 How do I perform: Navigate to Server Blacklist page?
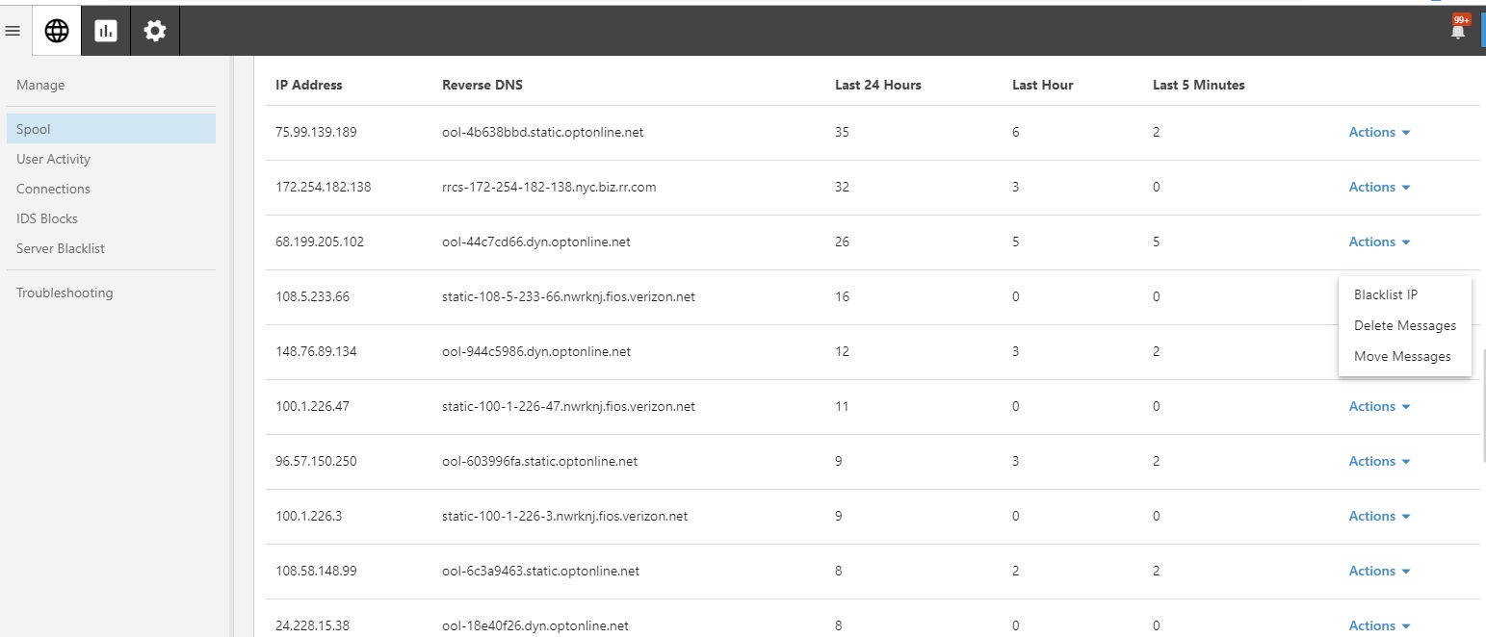click(x=61, y=249)
